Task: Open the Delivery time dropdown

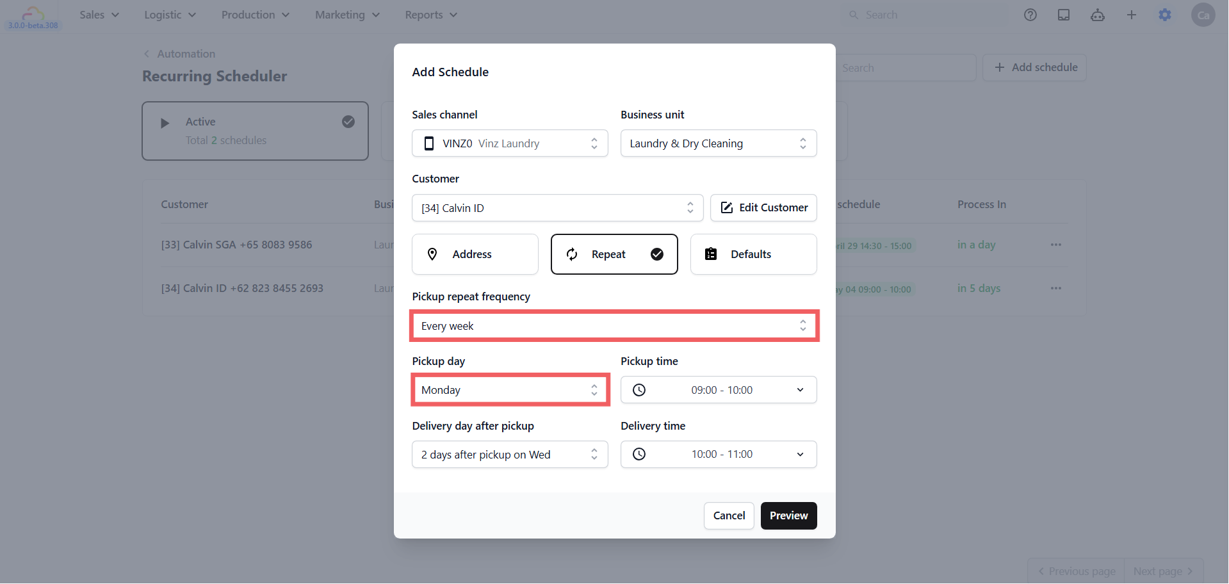Action: tap(719, 455)
